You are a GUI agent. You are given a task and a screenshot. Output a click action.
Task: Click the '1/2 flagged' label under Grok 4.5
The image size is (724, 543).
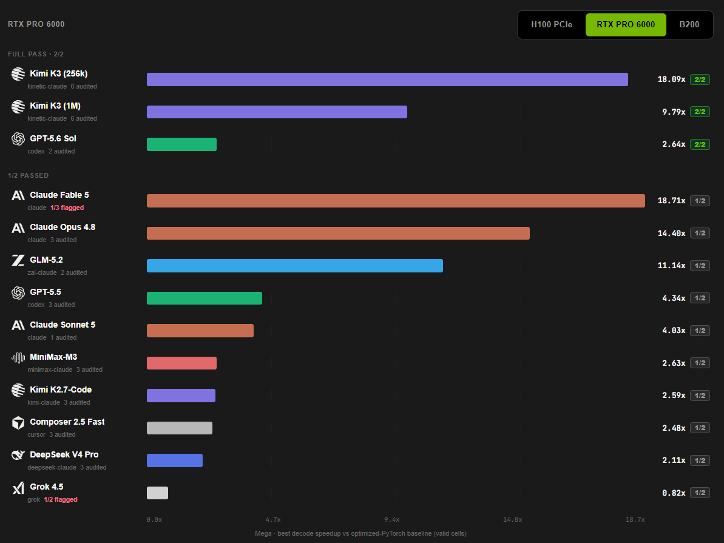click(61, 499)
